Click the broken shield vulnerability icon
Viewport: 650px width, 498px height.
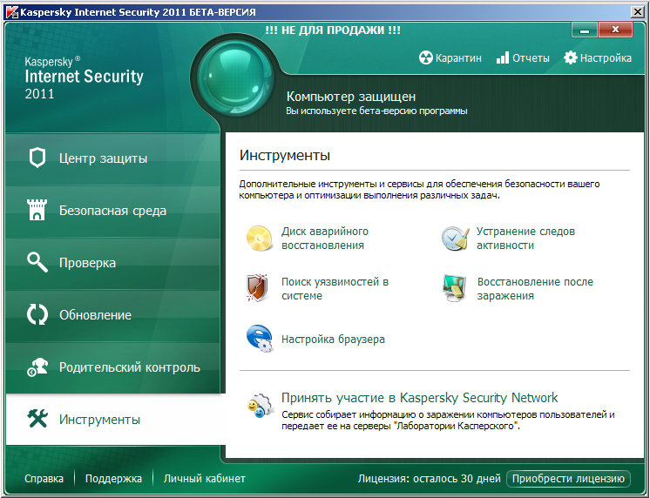[257, 288]
